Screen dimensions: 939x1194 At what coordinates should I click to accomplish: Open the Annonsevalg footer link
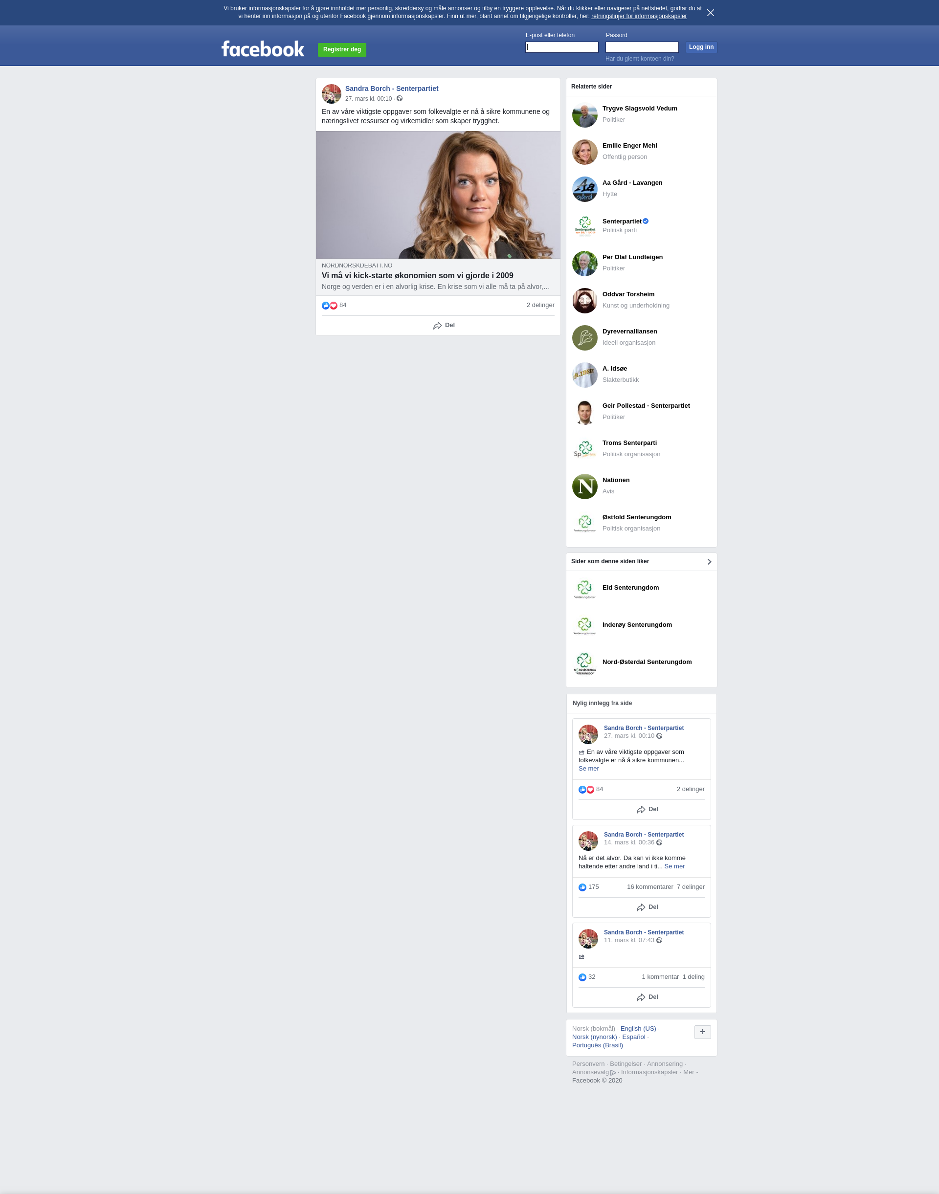click(x=593, y=1072)
